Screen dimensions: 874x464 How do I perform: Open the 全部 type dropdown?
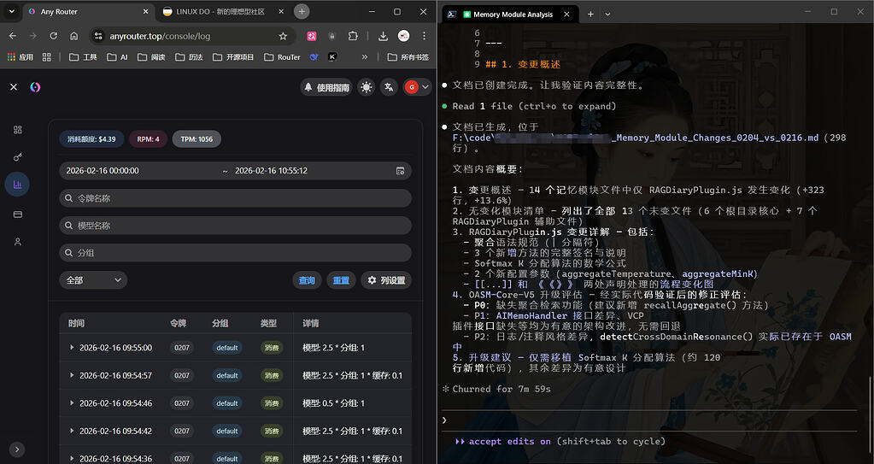93,280
